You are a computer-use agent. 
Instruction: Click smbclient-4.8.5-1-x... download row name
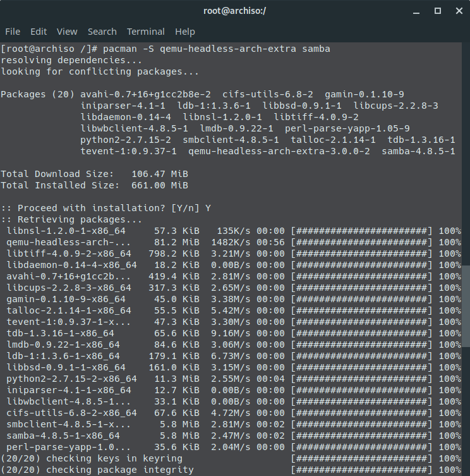69,424
